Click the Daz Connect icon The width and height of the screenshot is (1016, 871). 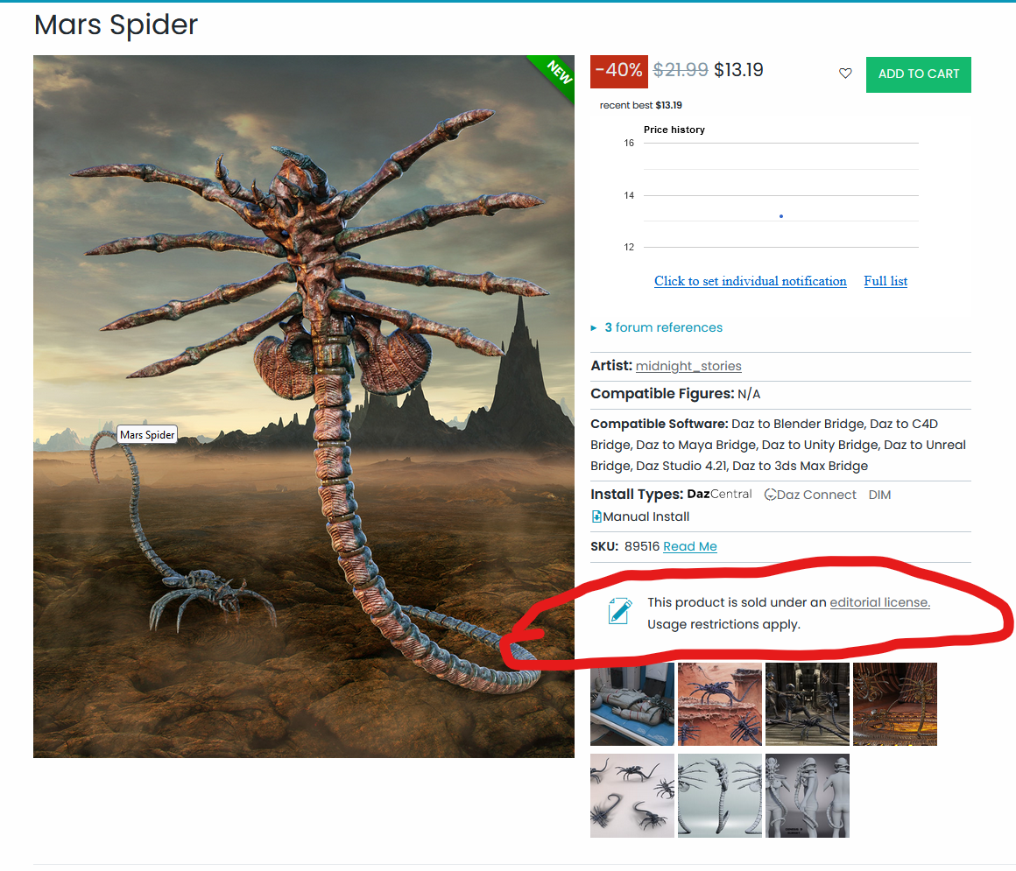(770, 495)
